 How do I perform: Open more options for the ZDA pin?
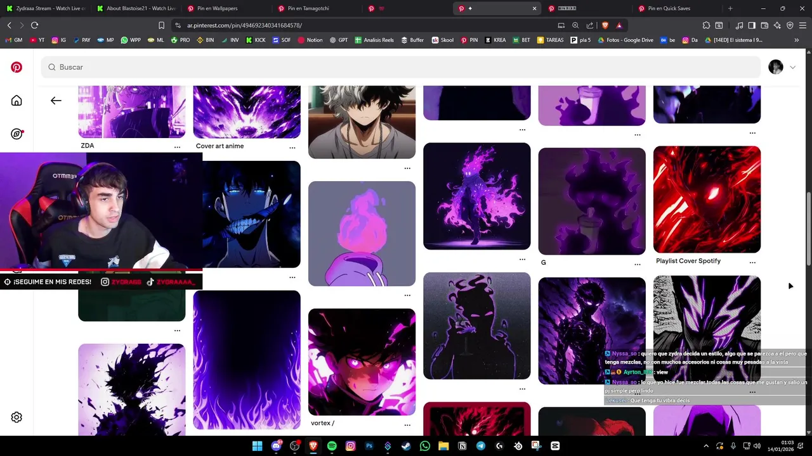click(x=177, y=147)
